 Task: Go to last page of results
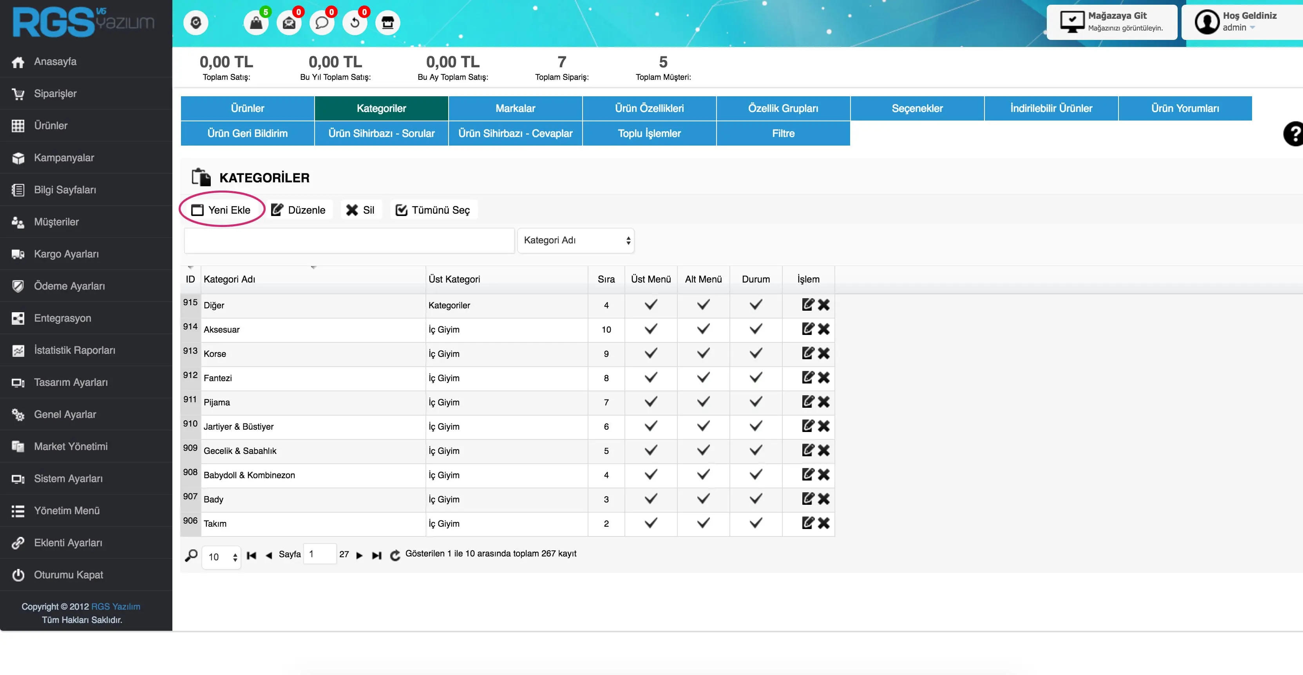(376, 555)
